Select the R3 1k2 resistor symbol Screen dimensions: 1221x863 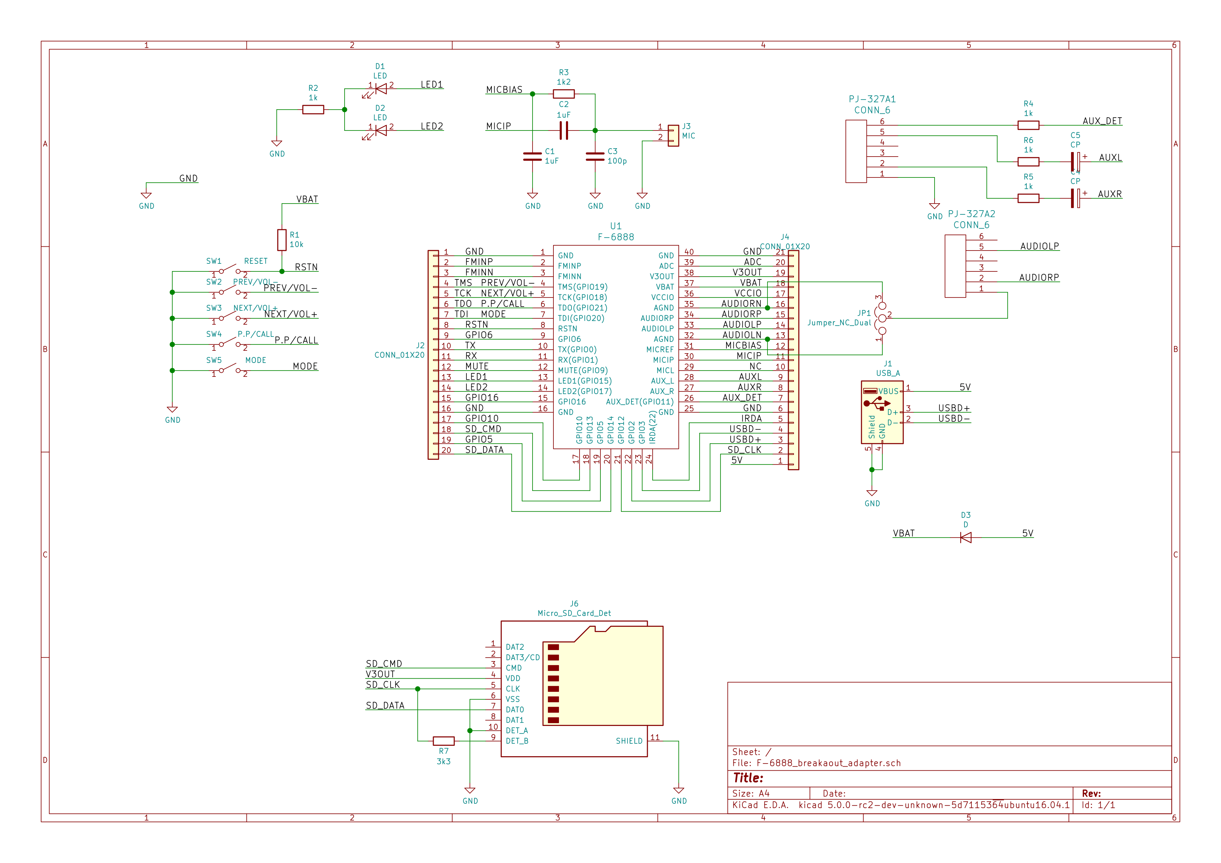(x=564, y=94)
